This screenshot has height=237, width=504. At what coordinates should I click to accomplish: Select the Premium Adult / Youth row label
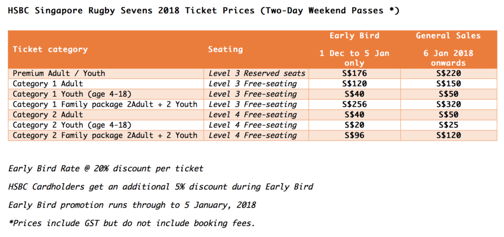click(x=59, y=73)
